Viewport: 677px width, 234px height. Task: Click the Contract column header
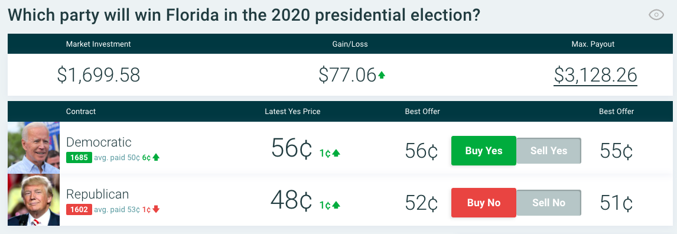[81, 112]
